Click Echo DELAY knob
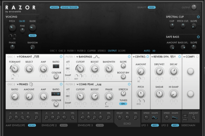 tap(120, 118)
